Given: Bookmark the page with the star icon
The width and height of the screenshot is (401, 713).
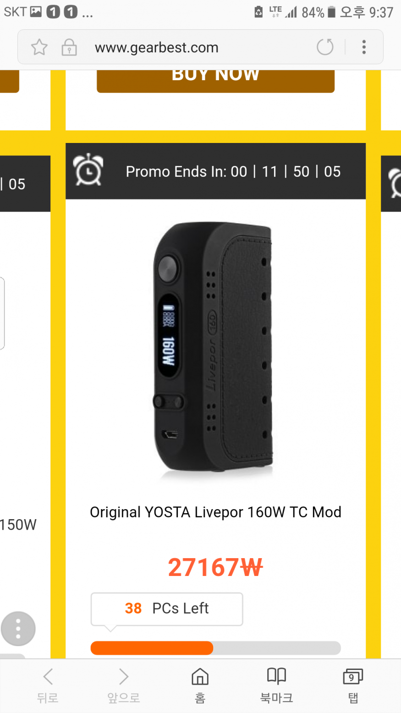Looking at the screenshot, I should point(39,47).
